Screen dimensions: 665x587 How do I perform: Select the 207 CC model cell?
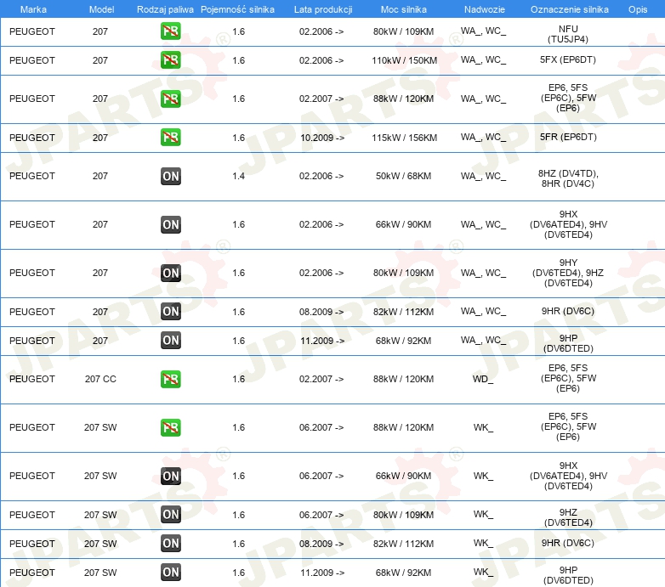(100, 379)
